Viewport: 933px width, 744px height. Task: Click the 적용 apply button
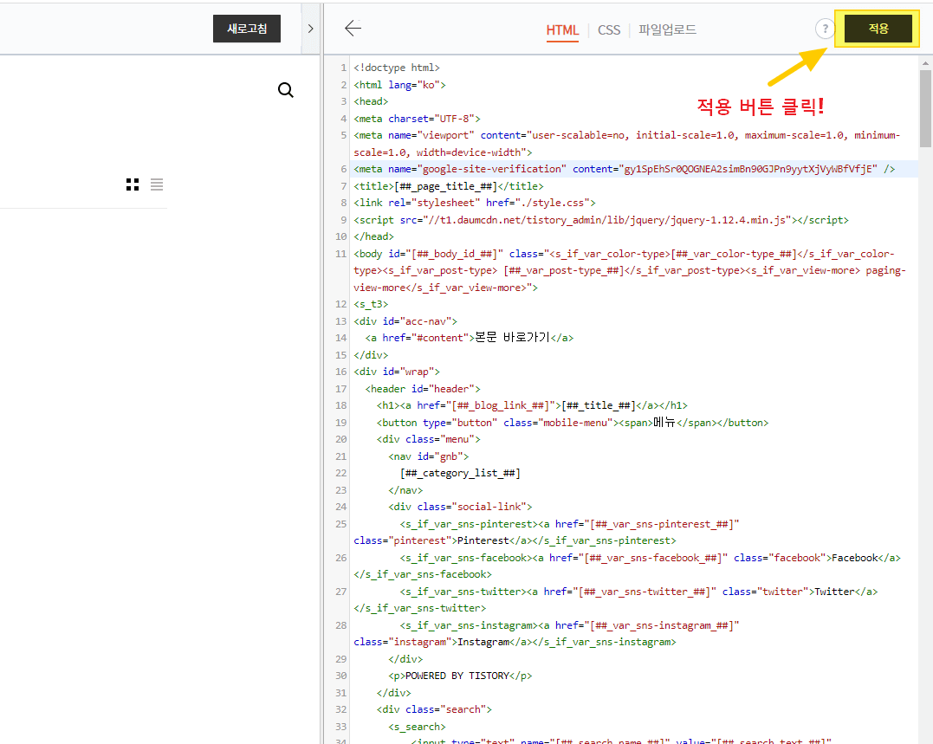pos(878,29)
